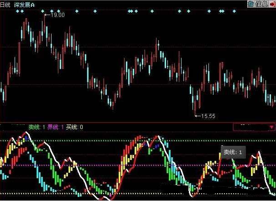This screenshot has height=201, width=276.
Task: Click the 15.55 low price label
Action: 207,116
